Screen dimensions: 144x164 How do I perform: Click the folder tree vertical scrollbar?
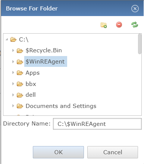coord(140,44)
